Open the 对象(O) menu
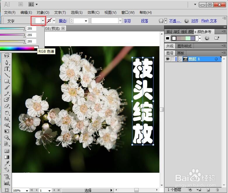Viewport: 228px width, 193px height. click(x=43, y=13)
